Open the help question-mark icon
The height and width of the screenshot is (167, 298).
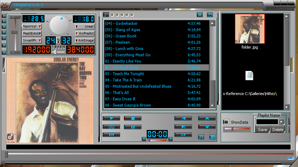click(210, 15)
